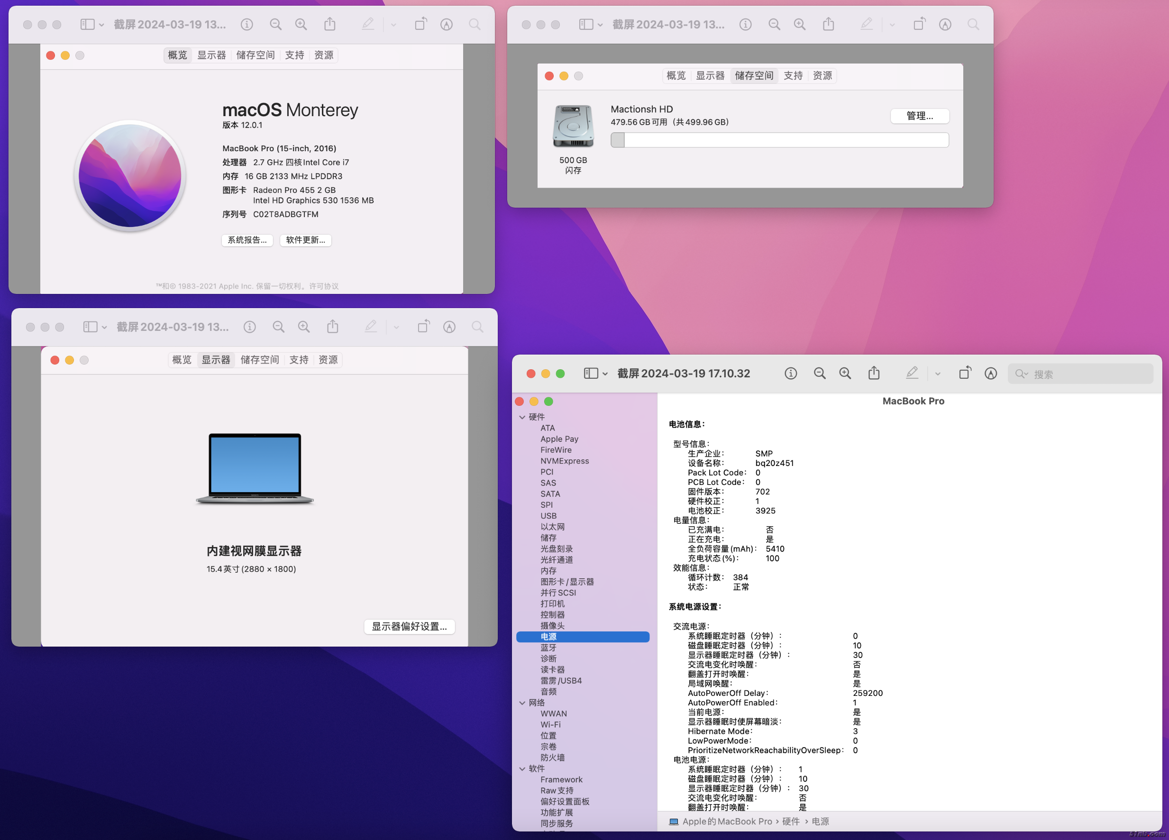This screenshot has width=1169, height=840.
Task: Rotate the image in the 17.10.32 window
Action: point(965,373)
